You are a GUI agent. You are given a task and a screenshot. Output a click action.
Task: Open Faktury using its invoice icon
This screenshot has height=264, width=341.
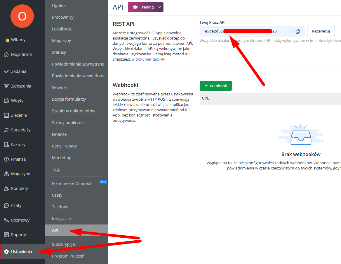click(x=6, y=145)
